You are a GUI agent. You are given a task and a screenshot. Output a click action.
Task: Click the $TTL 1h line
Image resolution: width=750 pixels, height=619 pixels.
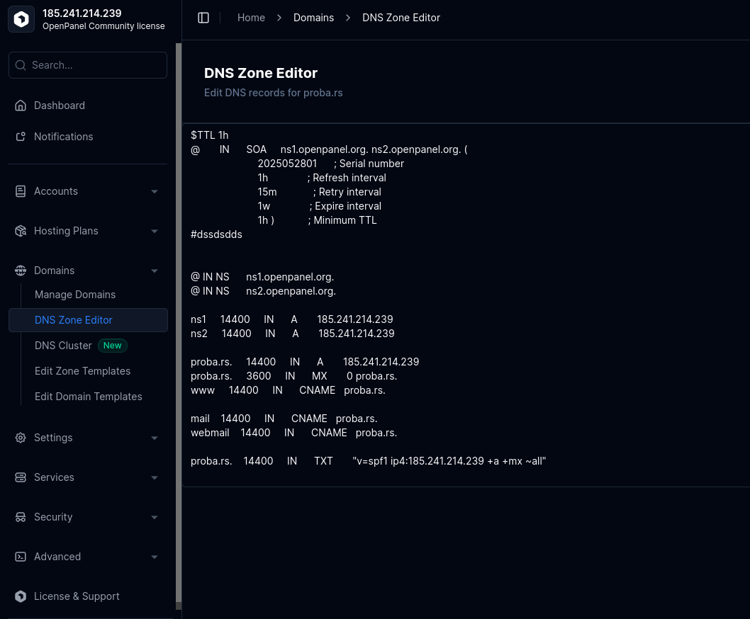coord(210,135)
